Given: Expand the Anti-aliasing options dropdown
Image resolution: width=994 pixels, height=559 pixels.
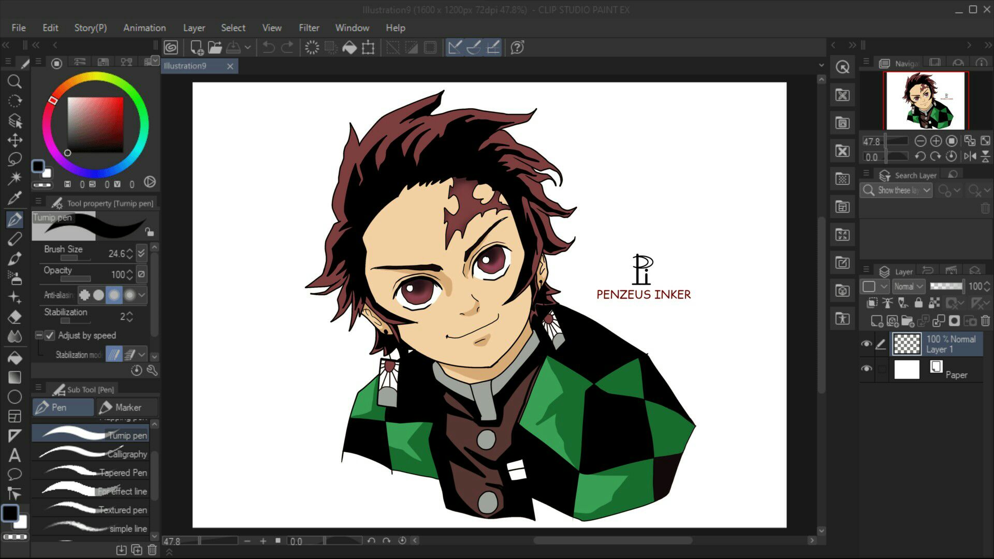Looking at the screenshot, I should point(141,295).
